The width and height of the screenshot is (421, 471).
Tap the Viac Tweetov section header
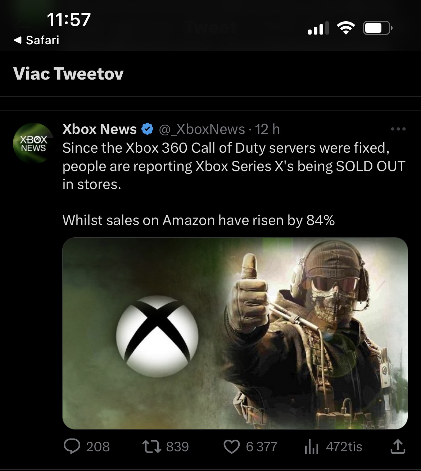(68, 74)
